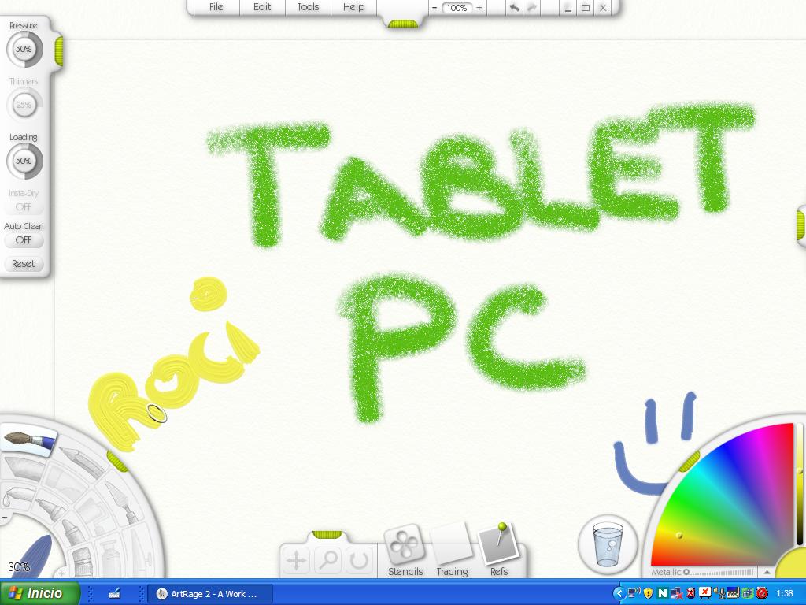This screenshot has width=806, height=605.
Task: Click the luminance bar beside color wheel
Action: (x=800, y=484)
